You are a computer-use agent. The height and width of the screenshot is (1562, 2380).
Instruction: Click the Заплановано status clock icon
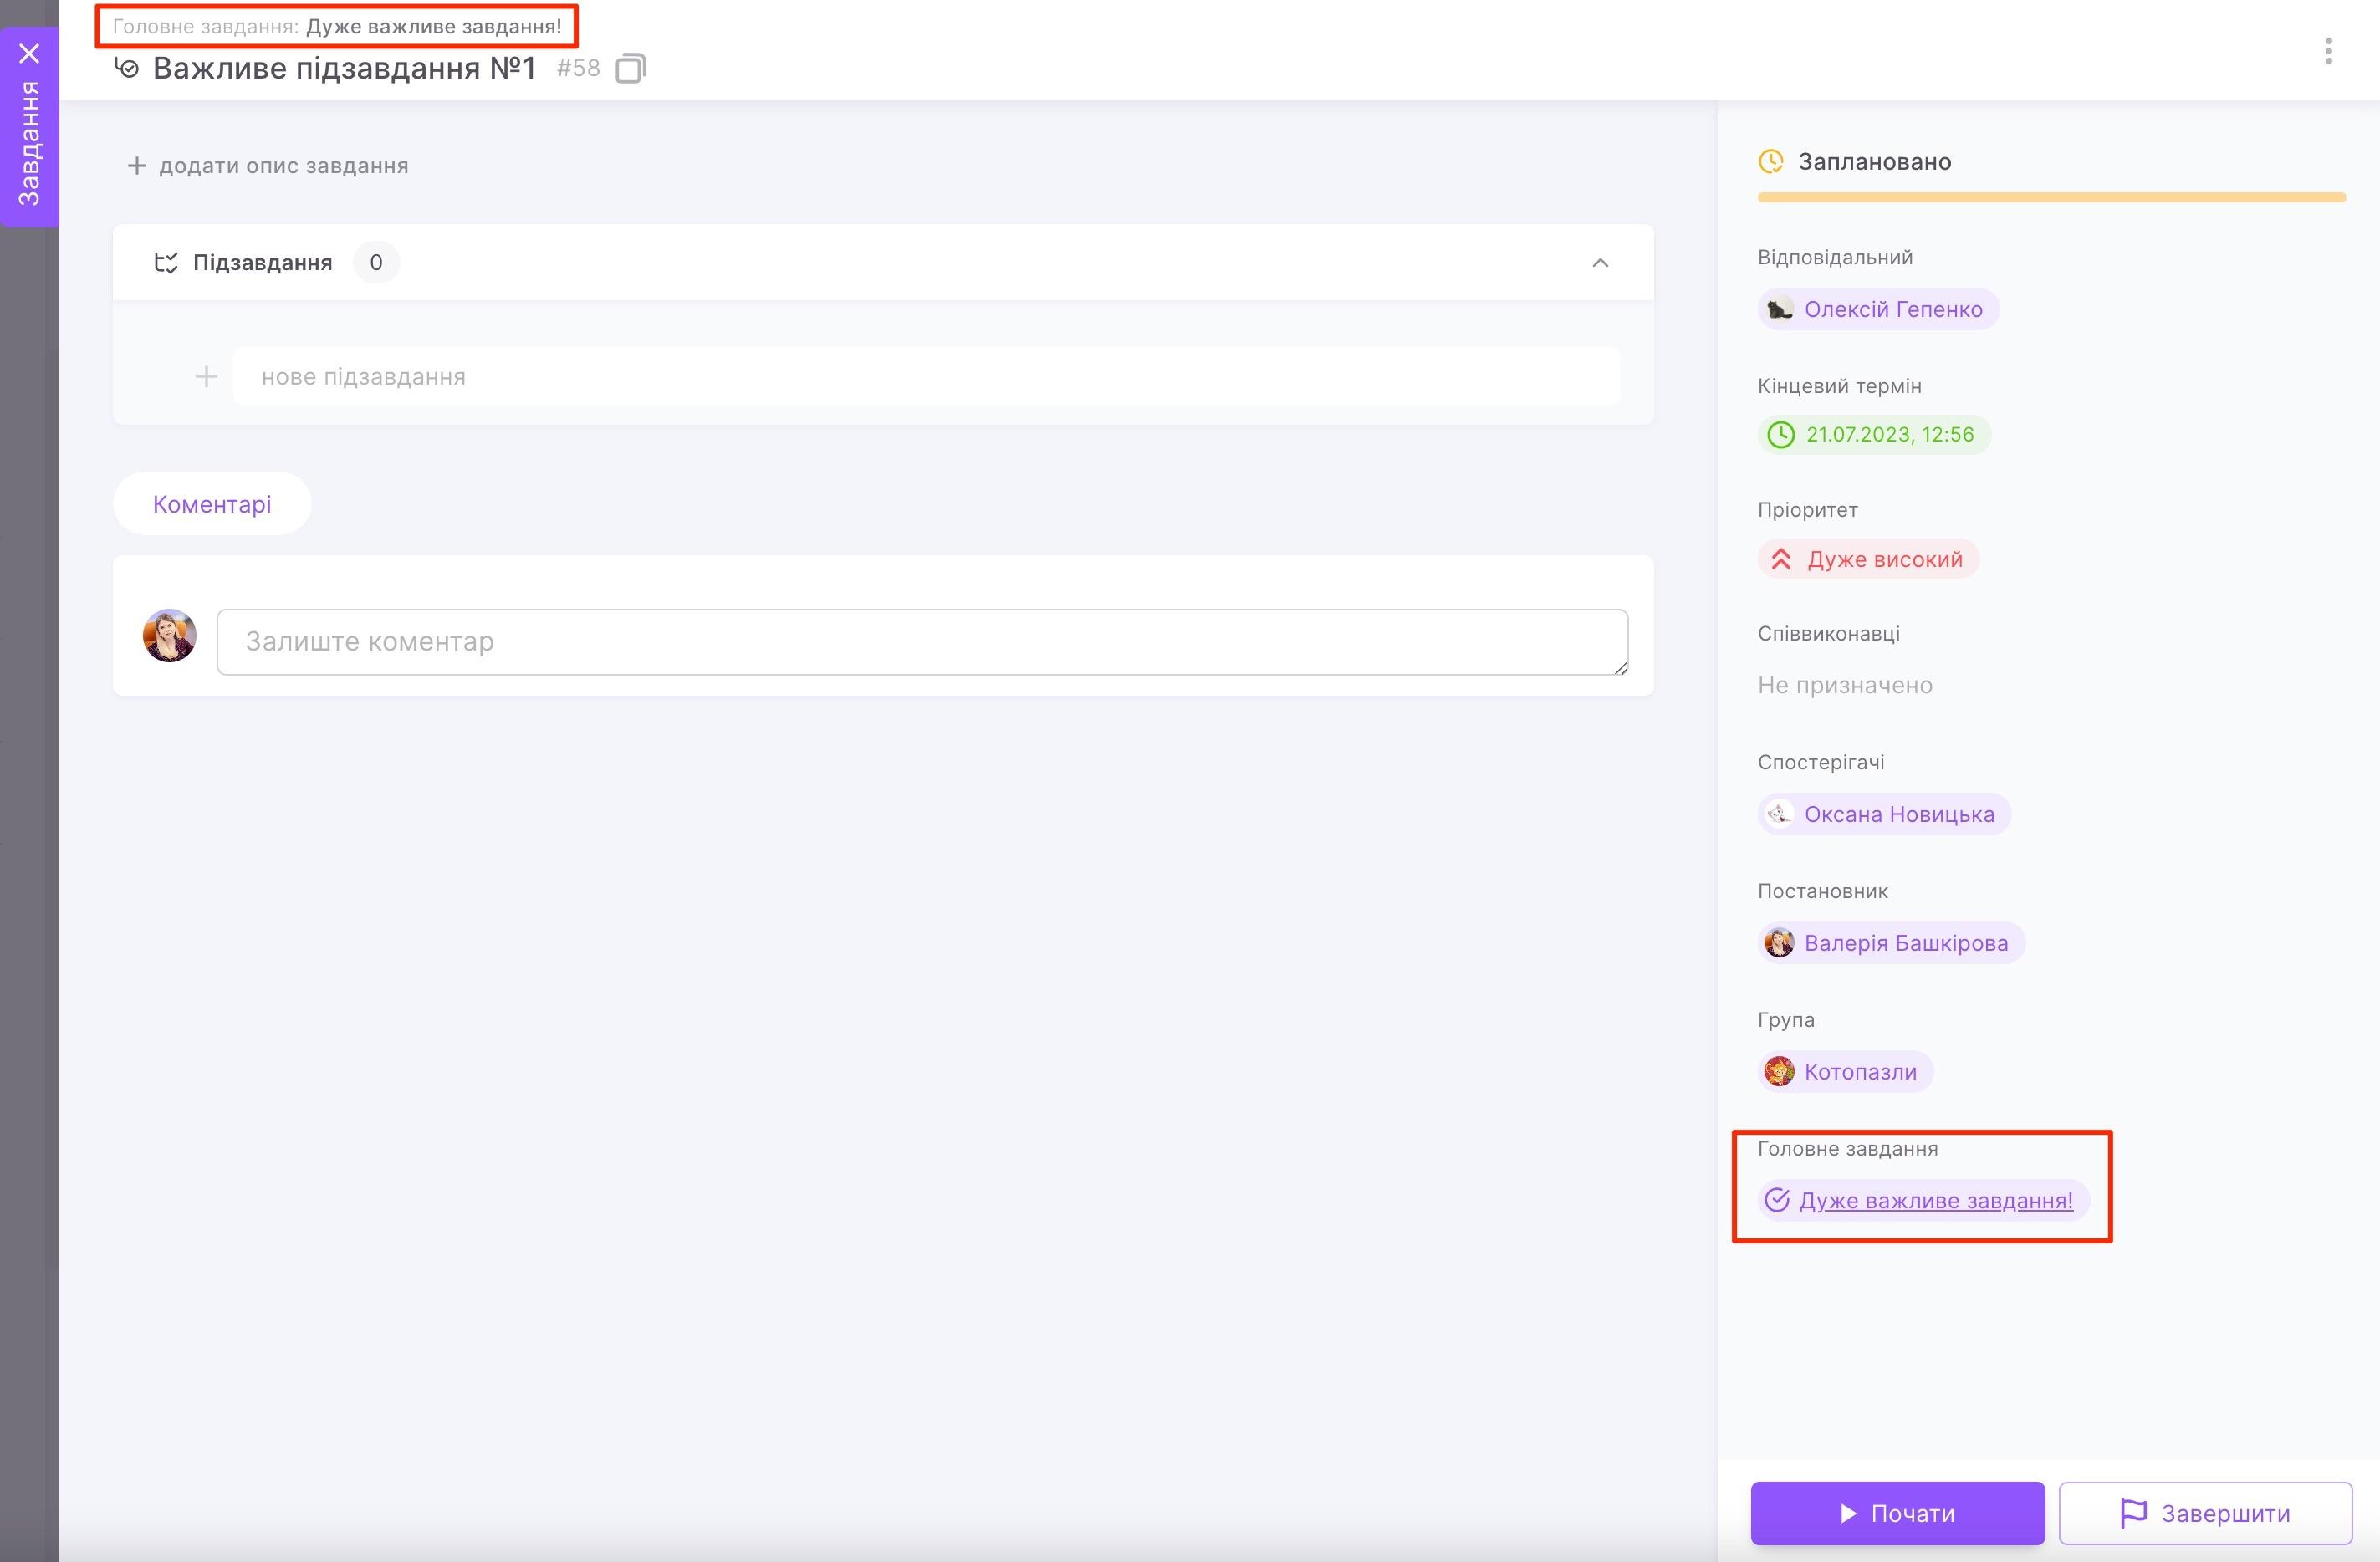1771,162
